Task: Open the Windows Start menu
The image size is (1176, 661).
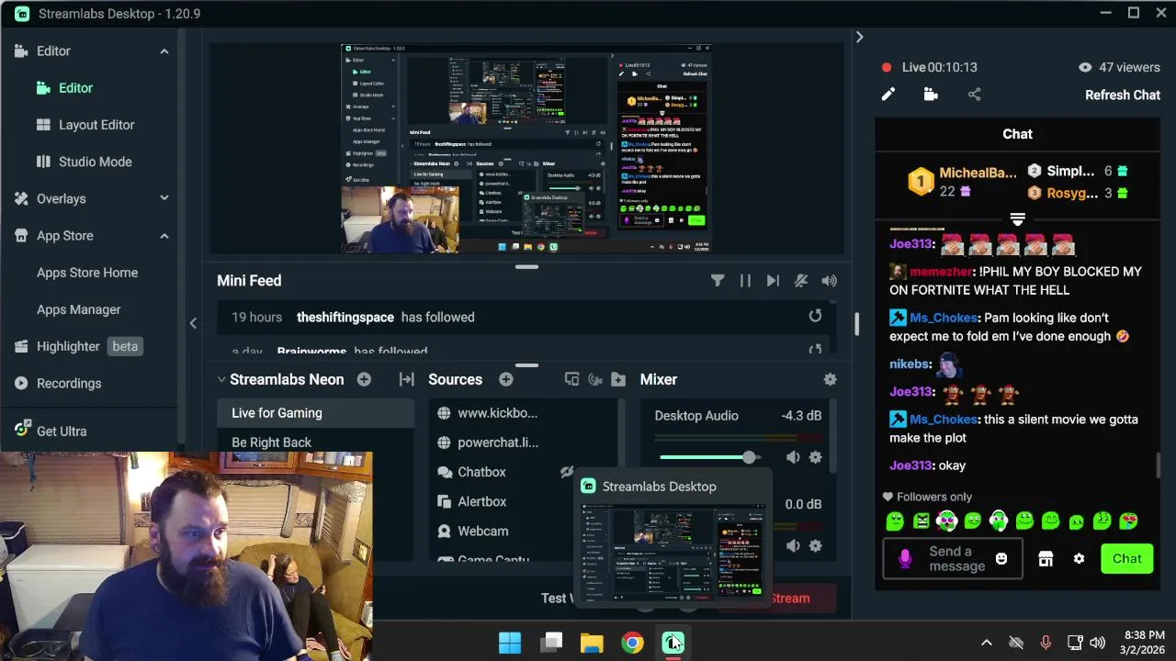Action: tap(510, 643)
